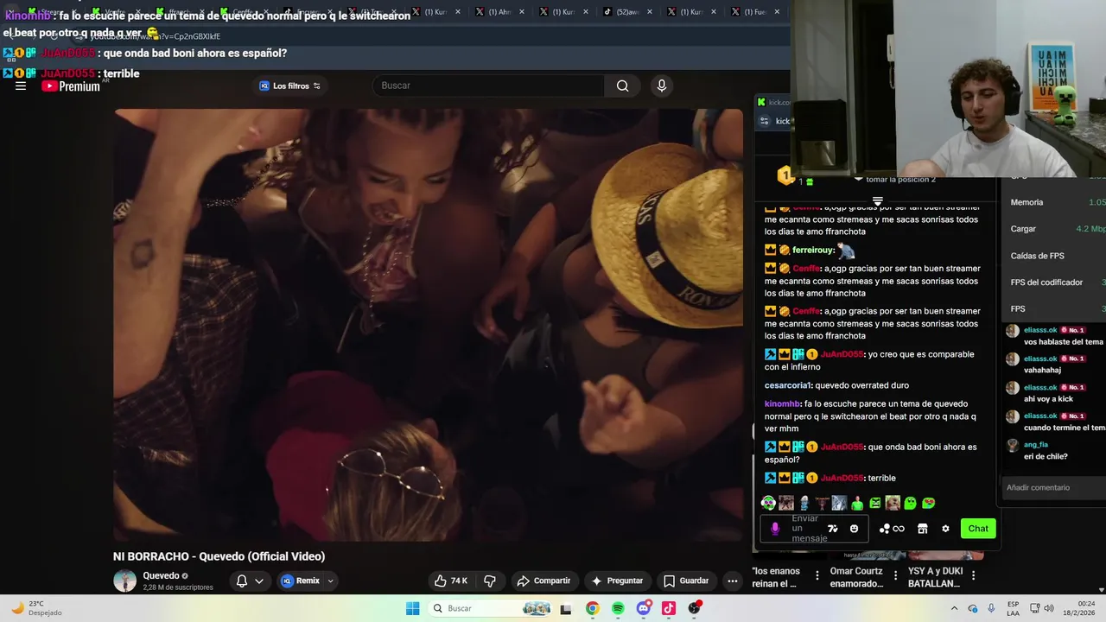Open the volume control in system tray

tap(1049, 608)
